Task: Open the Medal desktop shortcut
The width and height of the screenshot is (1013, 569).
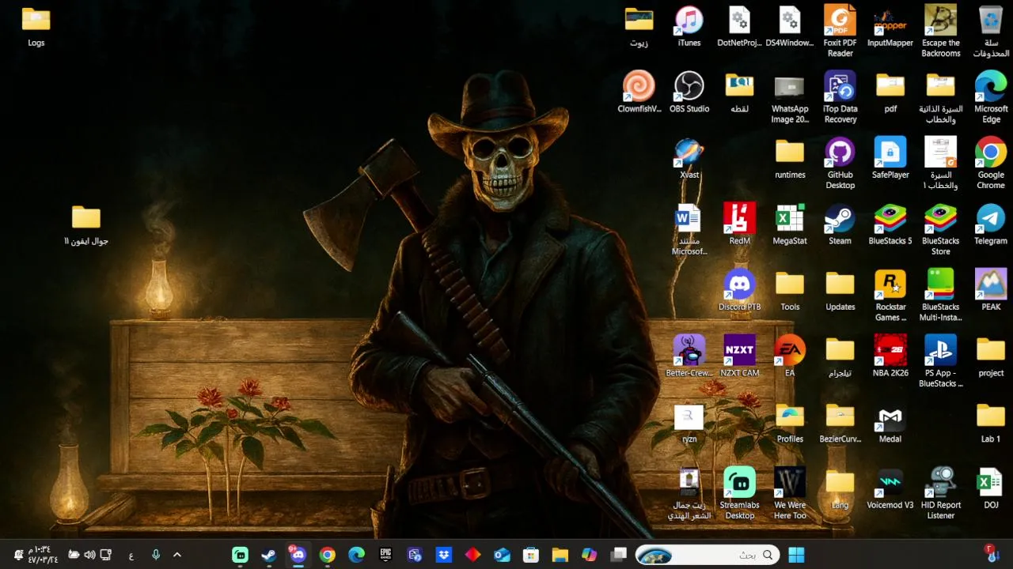Action: pyautogui.click(x=890, y=423)
